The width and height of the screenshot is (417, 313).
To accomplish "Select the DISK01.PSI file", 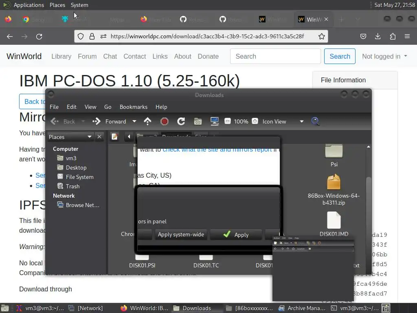I will click(142, 261).
